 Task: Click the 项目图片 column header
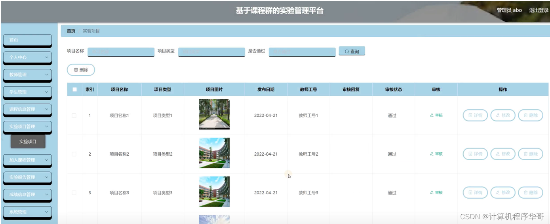[x=214, y=89]
